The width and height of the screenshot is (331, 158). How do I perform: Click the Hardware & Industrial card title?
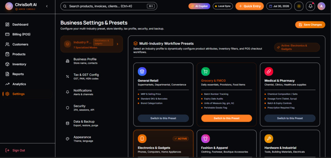280,148
